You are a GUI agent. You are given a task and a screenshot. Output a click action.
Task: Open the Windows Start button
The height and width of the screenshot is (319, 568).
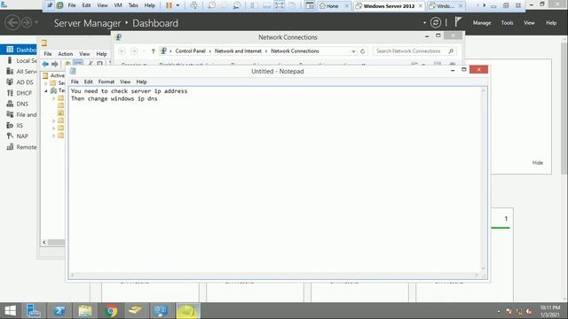click(x=10, y=311)
